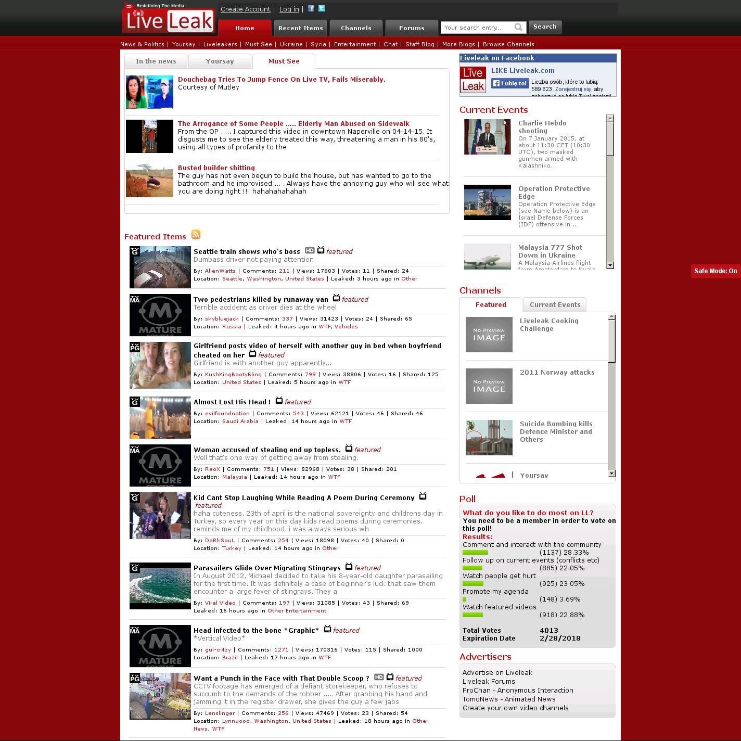Click the Facebook Like button

click(510, 83)
